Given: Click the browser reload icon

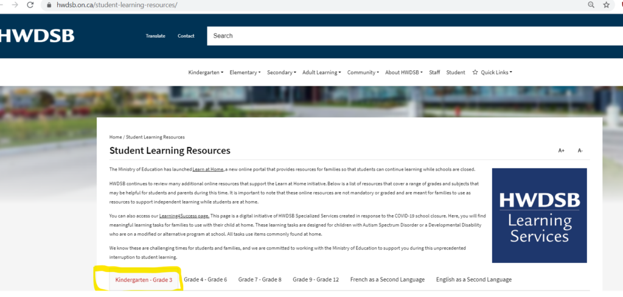Looking at the screenshot, I should click(x=31, y=5).
